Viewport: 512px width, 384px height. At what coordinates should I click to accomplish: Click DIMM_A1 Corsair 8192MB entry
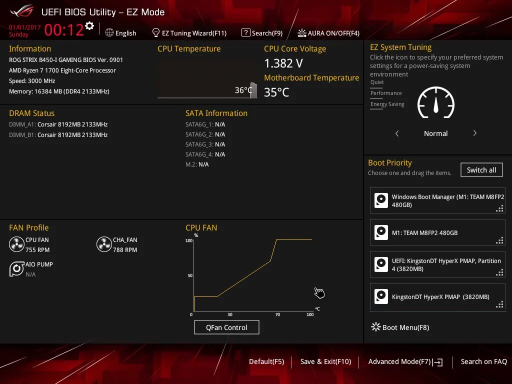pyautogui.click(x=58, y=124)
